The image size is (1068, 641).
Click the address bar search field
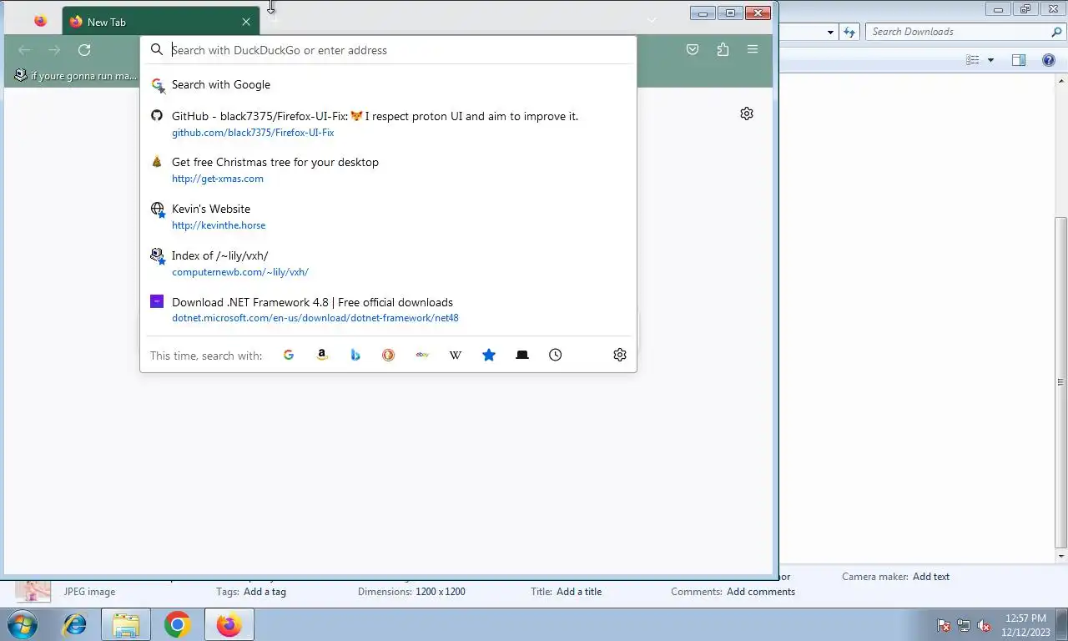388,50
